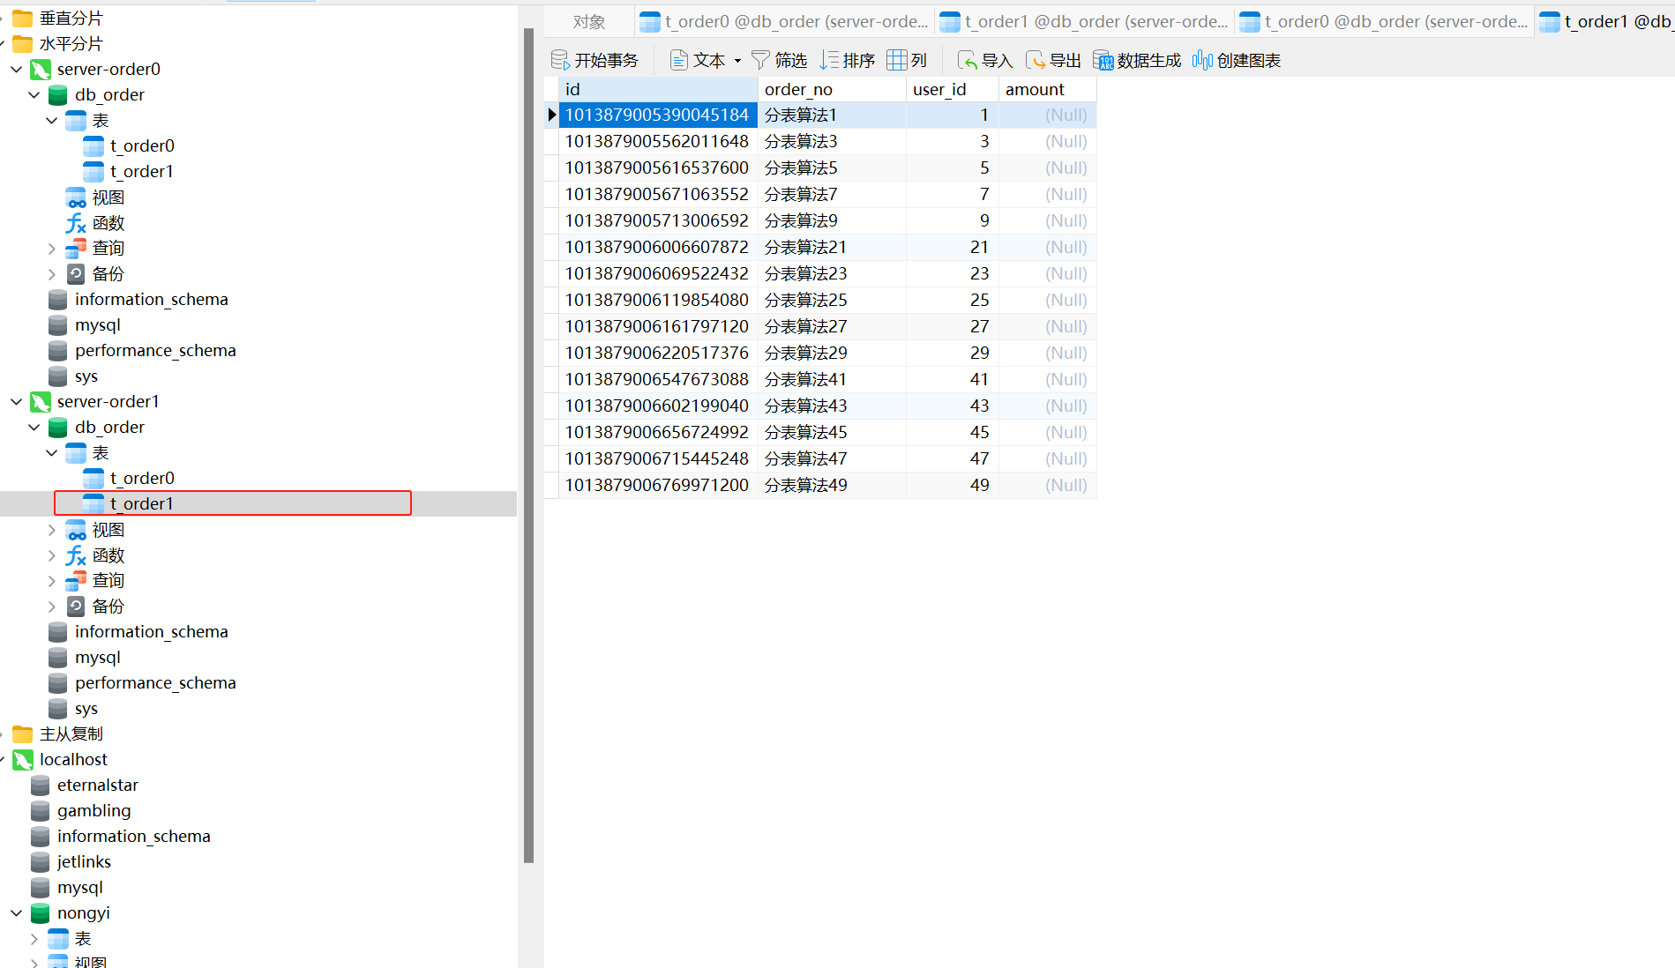Collapse db_order under server-order0
The image size is (1675, 968).
pos(34,94)
